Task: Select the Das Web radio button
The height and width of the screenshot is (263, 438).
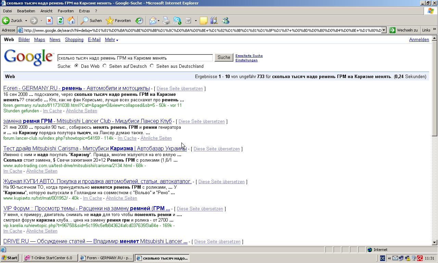Action: pyautogui.click(x=76, y=66)
